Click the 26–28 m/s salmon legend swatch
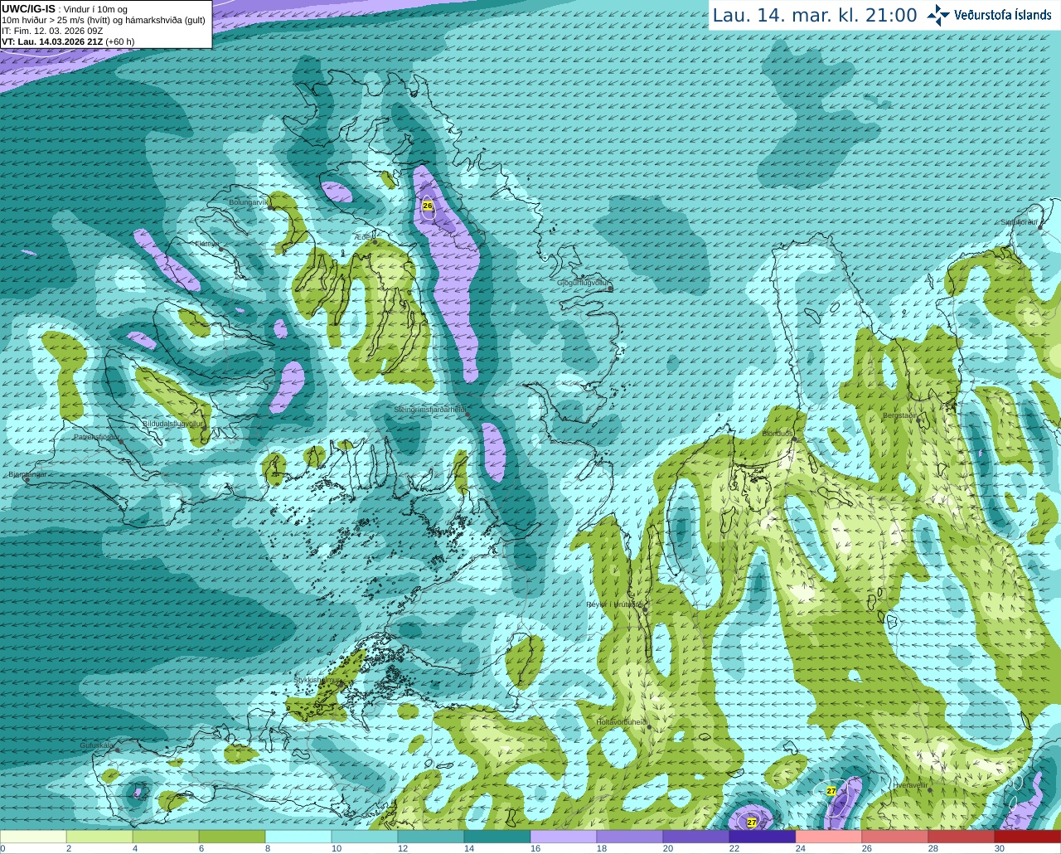The image size is (1061, 854). pos(895,837)
